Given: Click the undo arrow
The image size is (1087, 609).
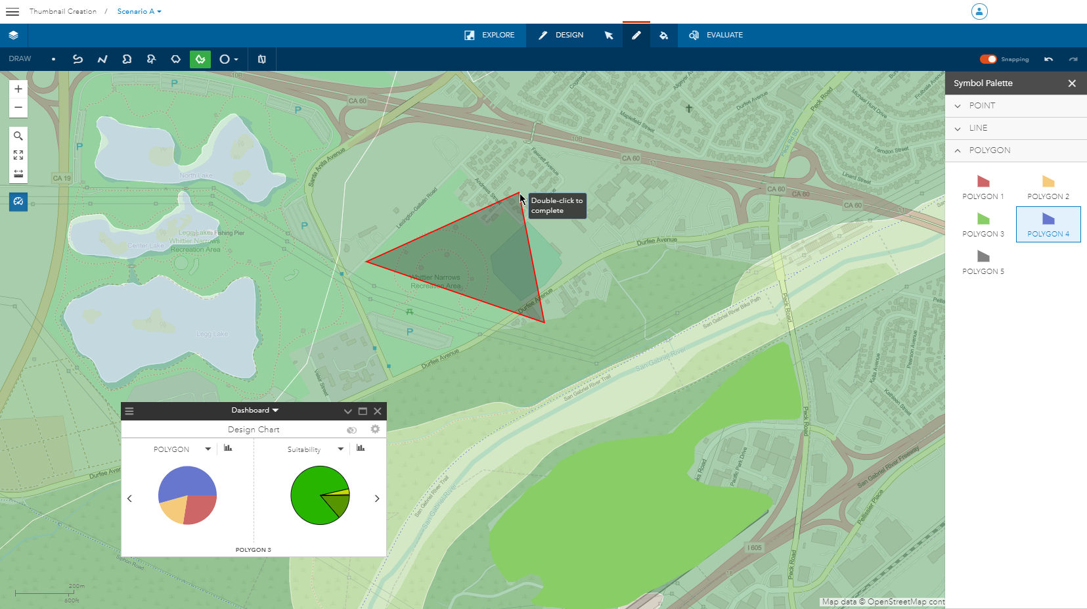Looking at the screenshot, I should 1048,59.
